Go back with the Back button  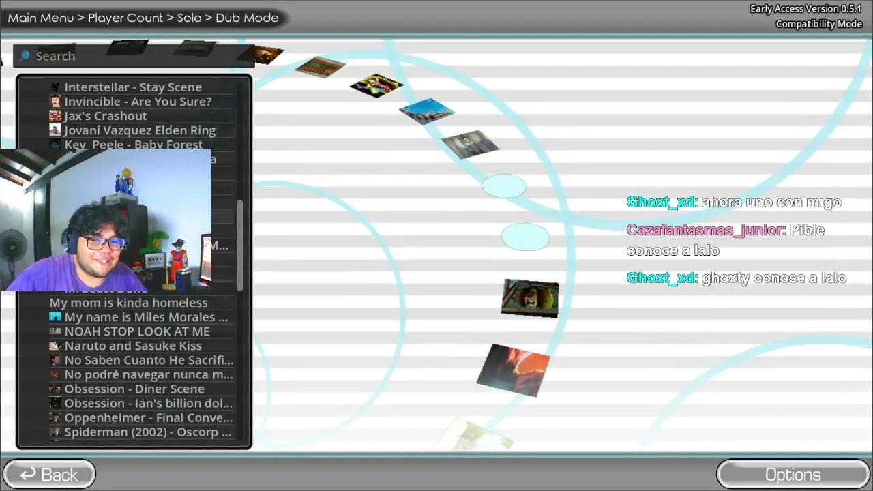pyautogui.click(x=49, y=475)
